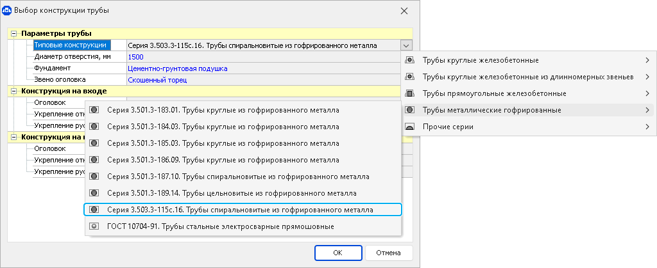The width and height of the screenshot is (657, 268).
Task: Select Серия 3.501.3-187.10 спиральновитые pipes
Action: pos(238,177)
